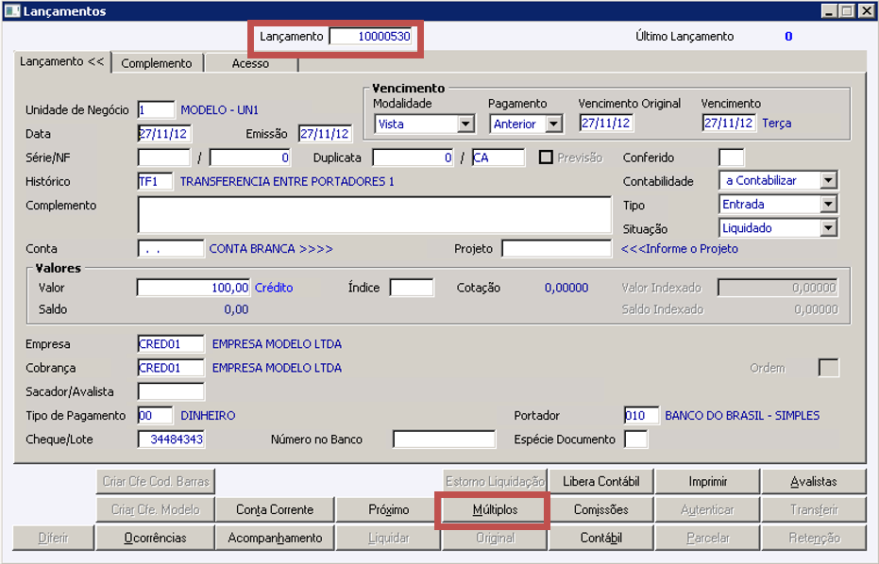Close the Lançamentos window

click(x=866, y=11)
